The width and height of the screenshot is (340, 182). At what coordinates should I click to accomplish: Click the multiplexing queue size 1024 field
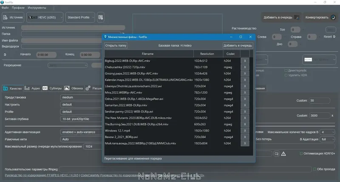pyautogui.click(x=93, y=146)
